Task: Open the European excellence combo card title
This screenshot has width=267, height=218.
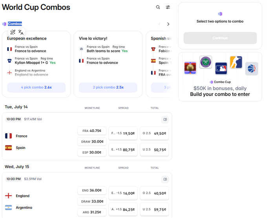Action: [27, 38]
